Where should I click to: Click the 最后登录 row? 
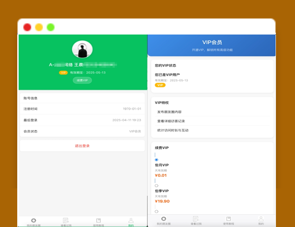pyautogui.click(x=82, y=120)
